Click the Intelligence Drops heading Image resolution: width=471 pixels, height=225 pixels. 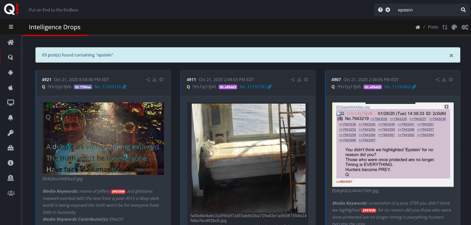pos(55,27)
